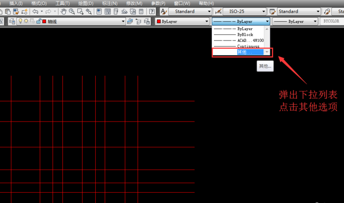Toggle the layer freeze sun icon
The width and height of the screenshot is (344, 203).
(x=26, y=21)
